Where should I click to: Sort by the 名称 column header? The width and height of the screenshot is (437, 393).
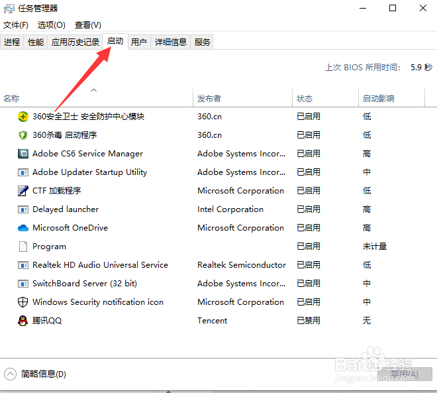click(97, 97)
